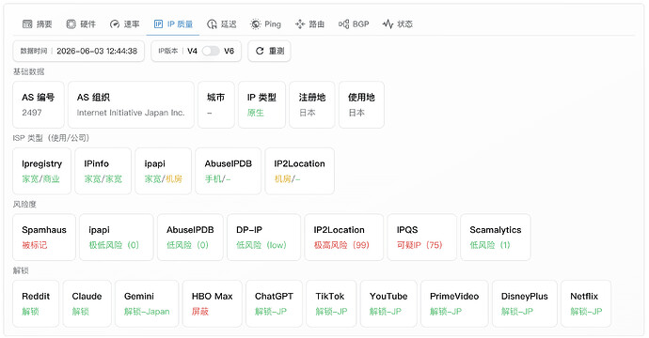
Task: Click the 路由 routing icon
Action: pyautogui.click(x=300, y=24)
